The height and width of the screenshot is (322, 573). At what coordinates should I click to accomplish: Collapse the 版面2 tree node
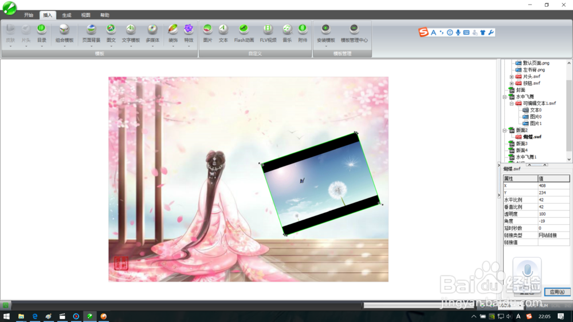tap(505, 130)
